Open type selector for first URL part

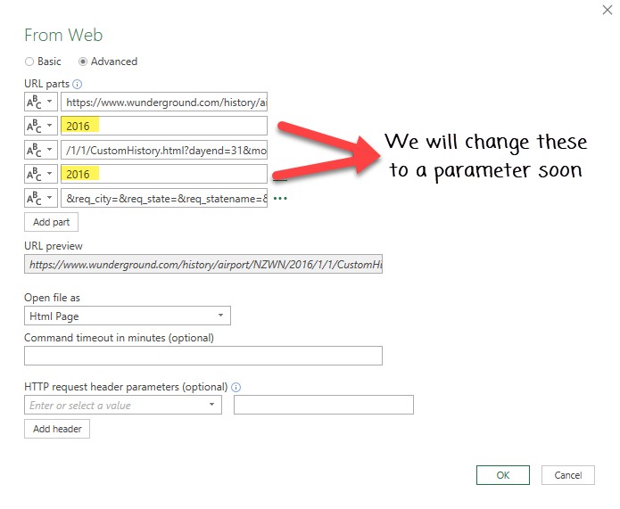(x=40, y=103)
